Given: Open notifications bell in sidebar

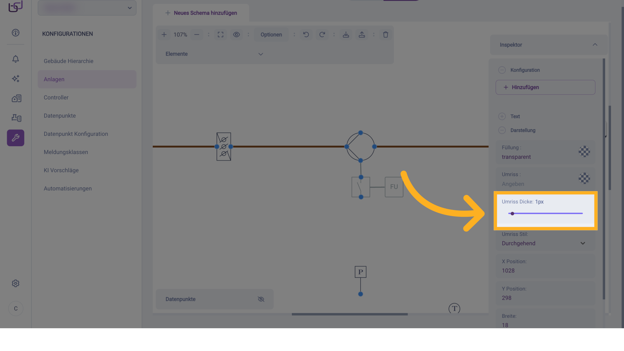Looking at the screenshot, I should click(16, 59).
